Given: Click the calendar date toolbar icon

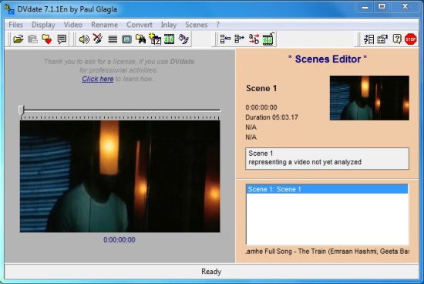Looking at the screenshot, I should (x=155, y=39).
